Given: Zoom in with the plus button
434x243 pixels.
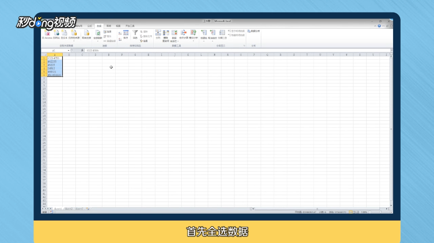Looking at the screenshot, I should [x=391, y=212].
